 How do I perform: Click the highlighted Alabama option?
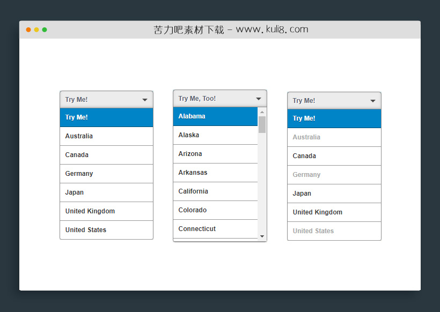point(215,116)
